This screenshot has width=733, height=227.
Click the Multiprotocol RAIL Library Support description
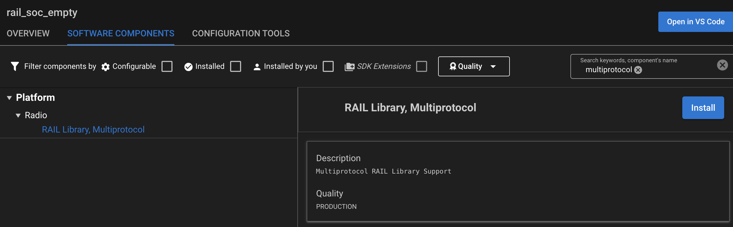383,171
